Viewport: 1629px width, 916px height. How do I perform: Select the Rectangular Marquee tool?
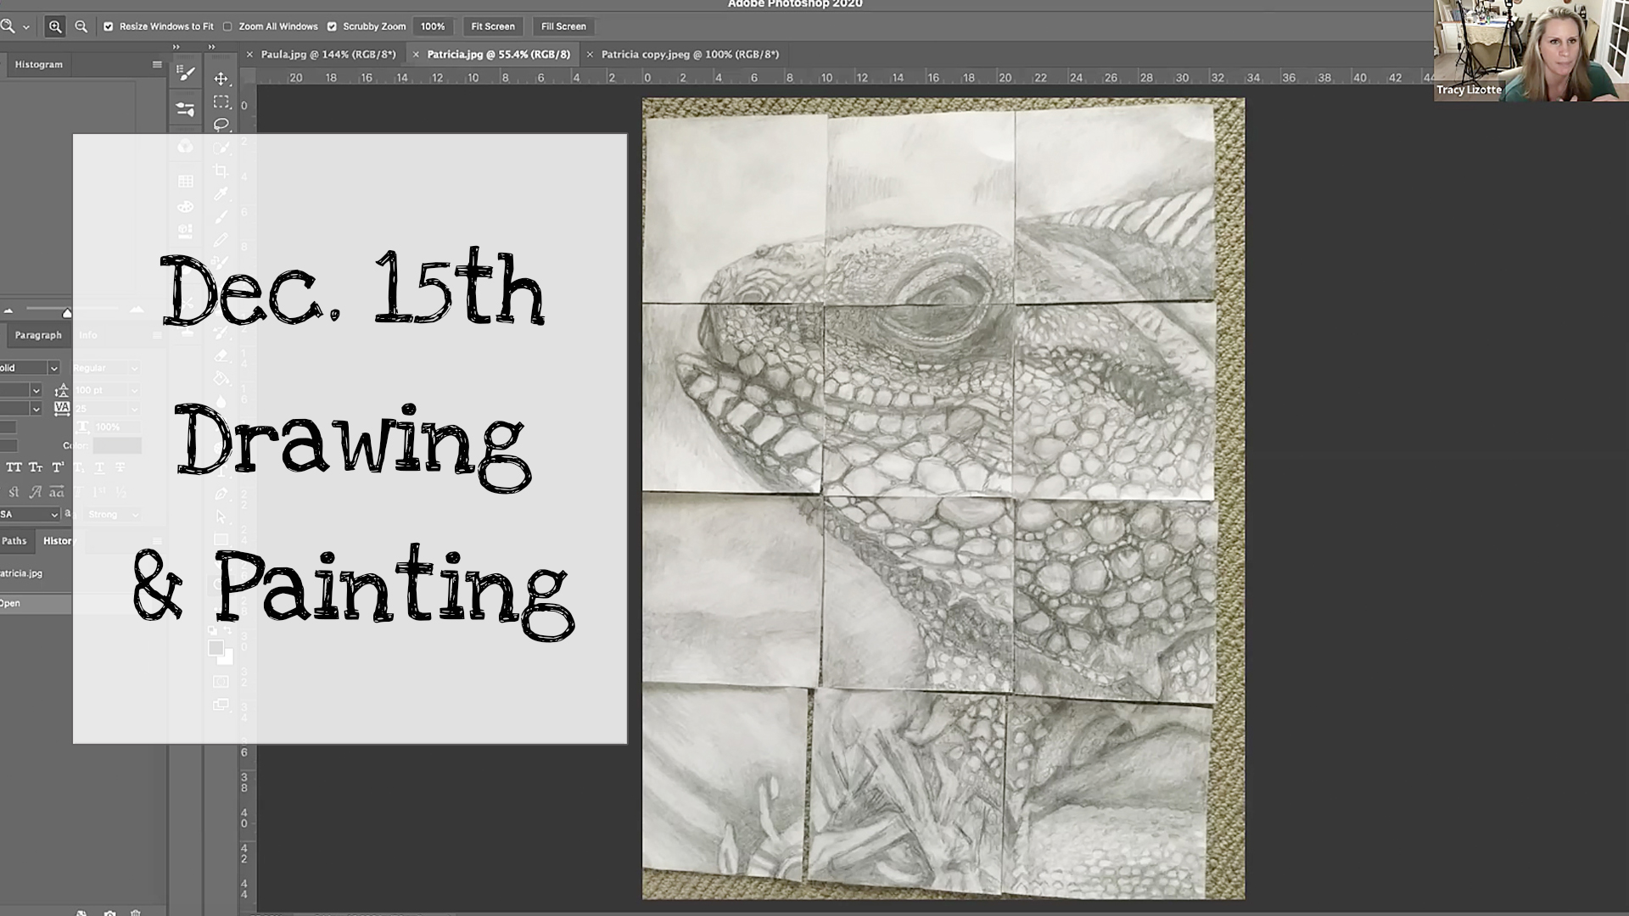[x=221, y=102]
